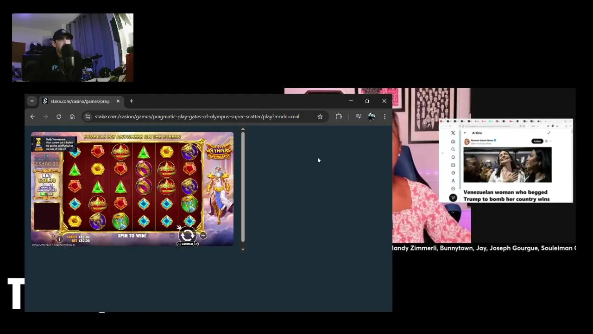The height and width of the screenshot is (334, 593).
Task: Open the Normal Island News account name
Action: [482, 140]
